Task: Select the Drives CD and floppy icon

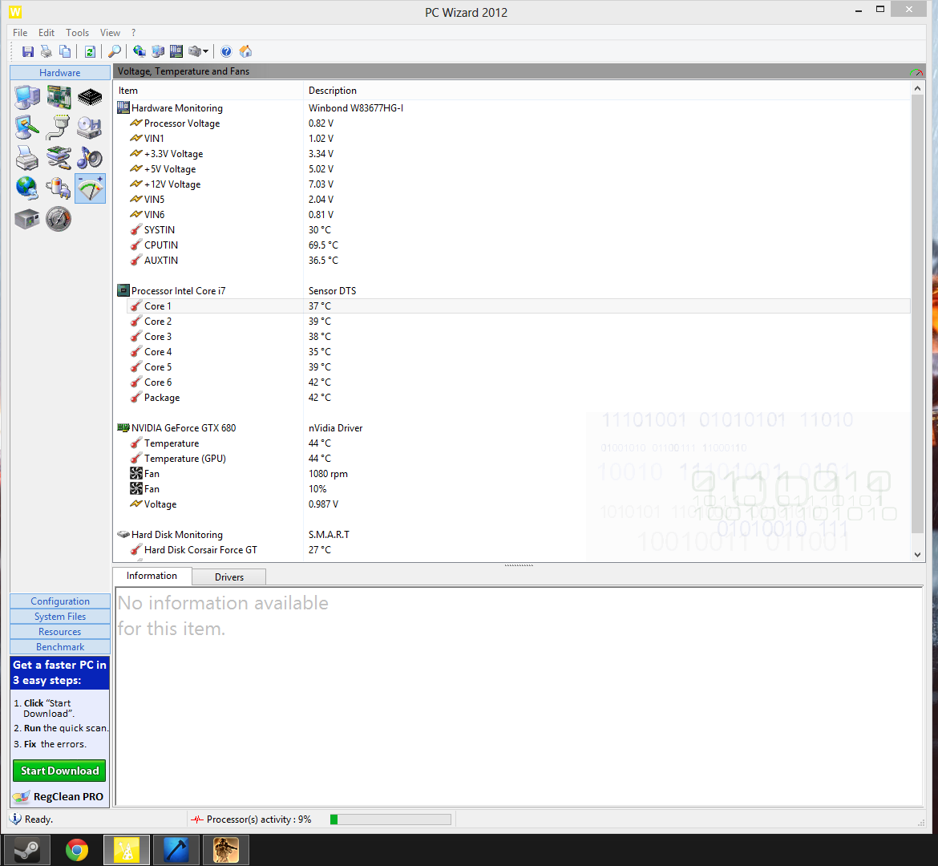Action: (90, 127)
